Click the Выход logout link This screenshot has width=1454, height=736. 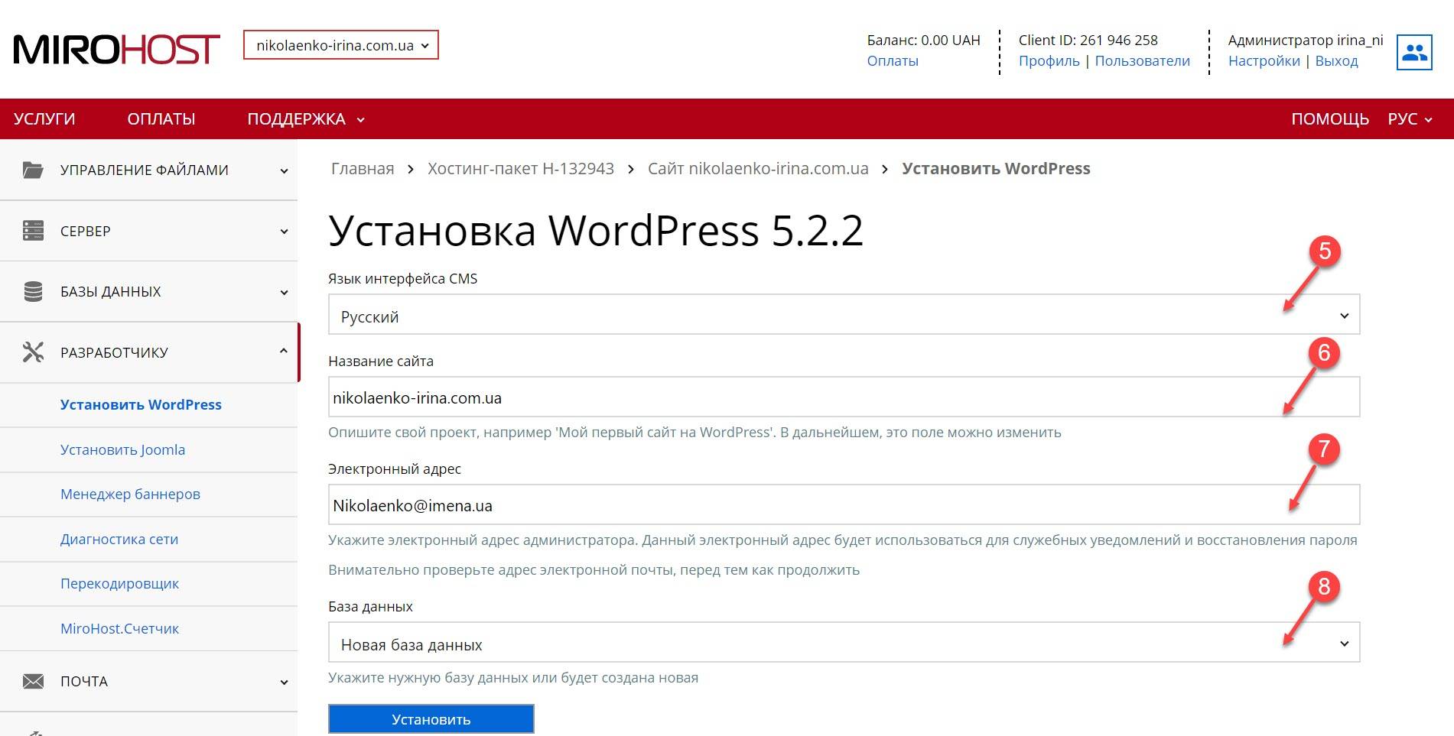[1336, 60]
